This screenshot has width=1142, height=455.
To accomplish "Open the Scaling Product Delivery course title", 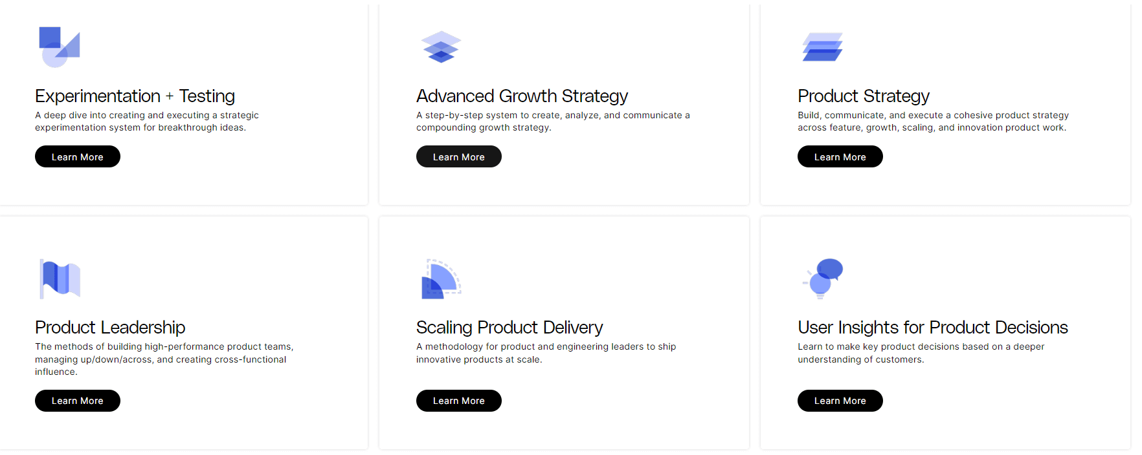I will (x=509, y=327).
